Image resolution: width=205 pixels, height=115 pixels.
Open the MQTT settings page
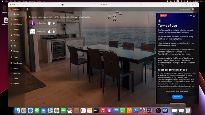(16, 41)
